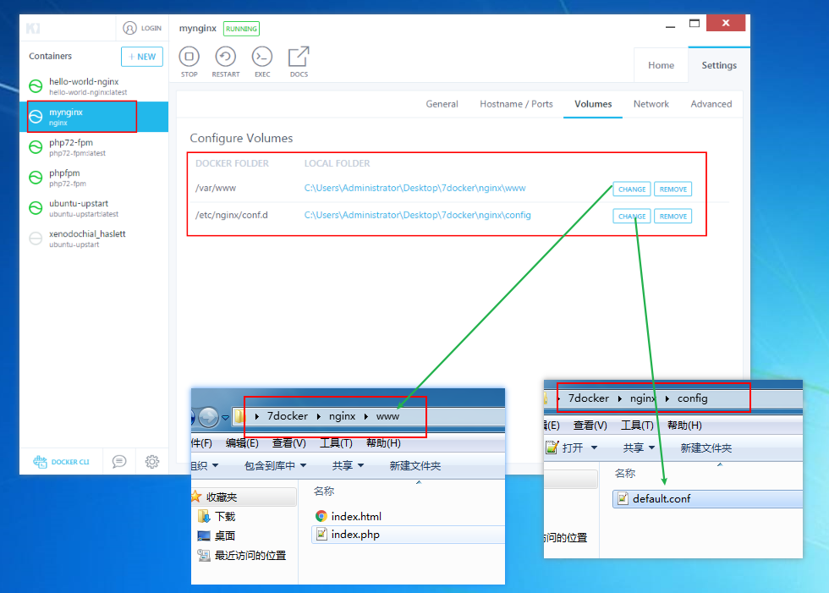Image resolution: width=829 pixels, height=593 pixels.
Task: Click the LOGIN account control
Action: click(x=141, y=28)
